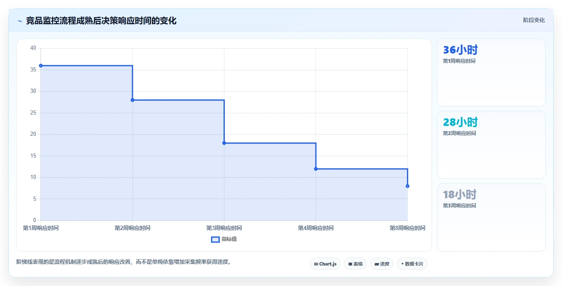Click the data point at 第8周 (8)
The width and height of the screenshot is (562, 286).
pos(407,186)
